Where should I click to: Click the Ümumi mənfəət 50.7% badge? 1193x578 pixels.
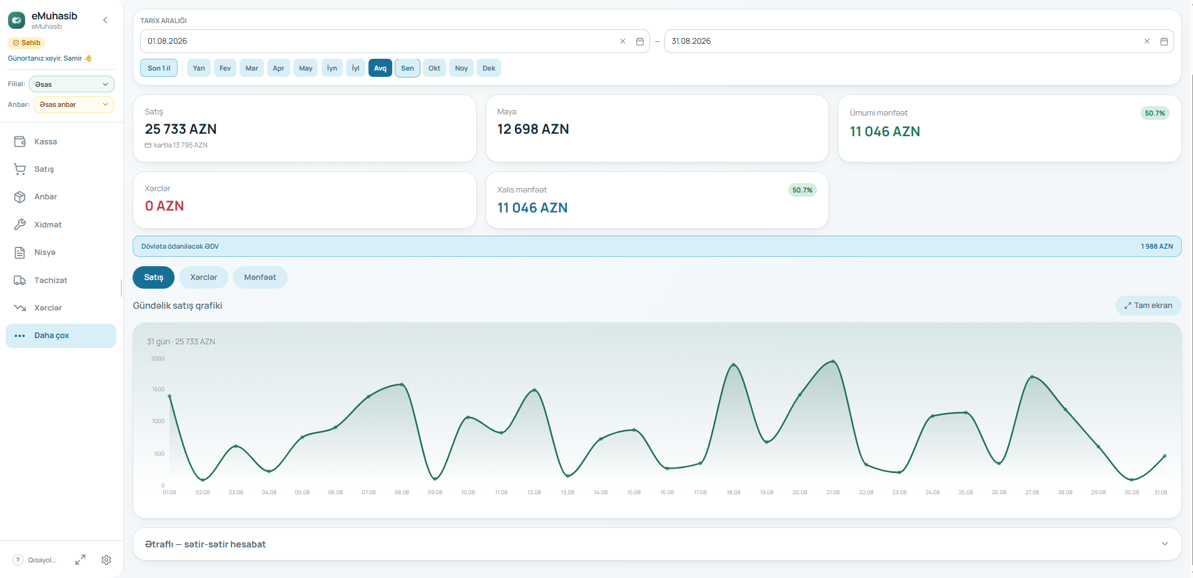coord(1155,113)
